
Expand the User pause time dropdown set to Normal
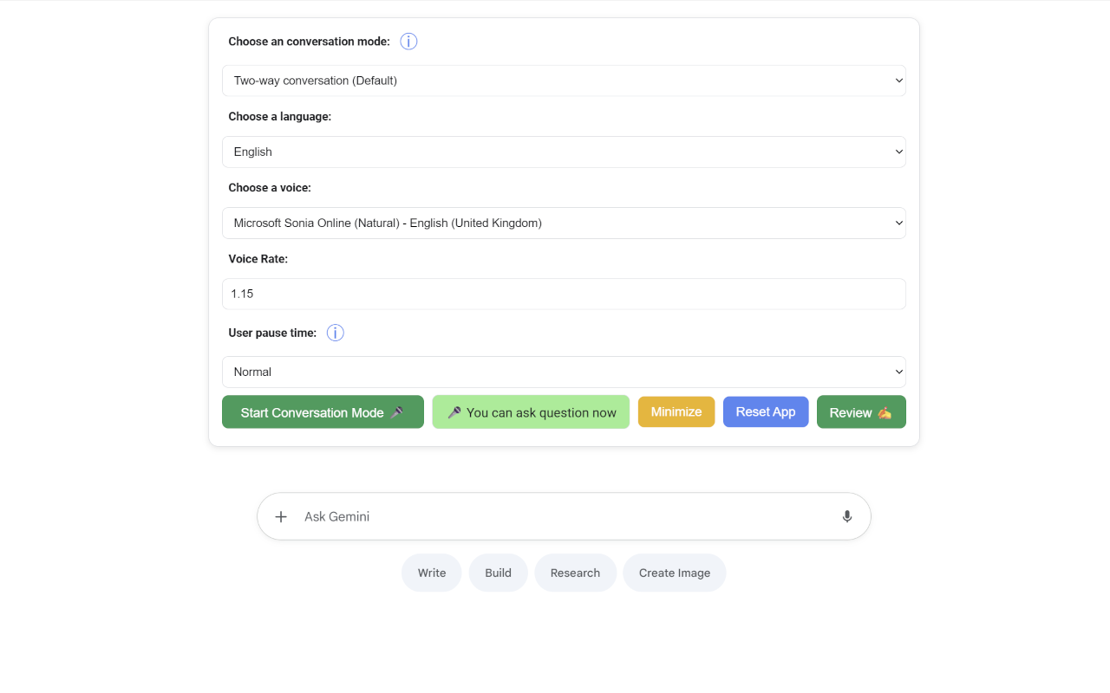(564, 372)
